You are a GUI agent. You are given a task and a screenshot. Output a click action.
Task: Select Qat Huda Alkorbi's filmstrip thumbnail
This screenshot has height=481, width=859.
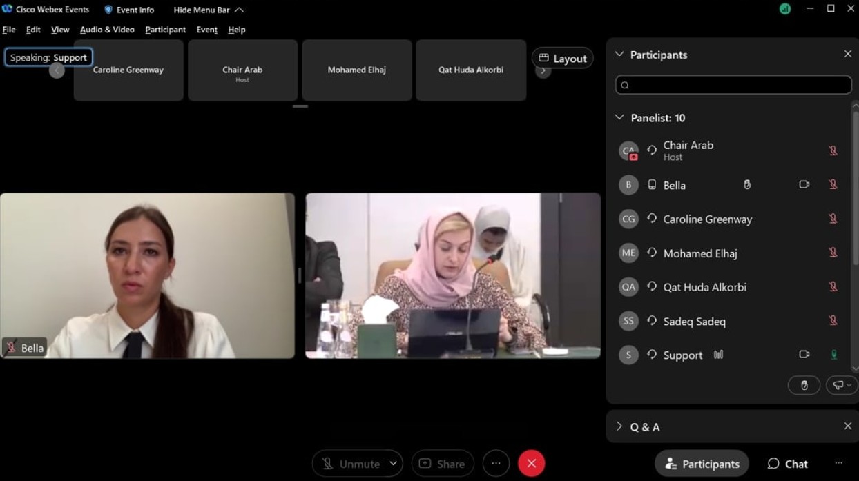[x=471, y=70]
